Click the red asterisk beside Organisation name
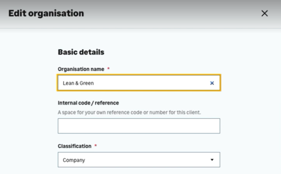 click(x=108, y=69)
